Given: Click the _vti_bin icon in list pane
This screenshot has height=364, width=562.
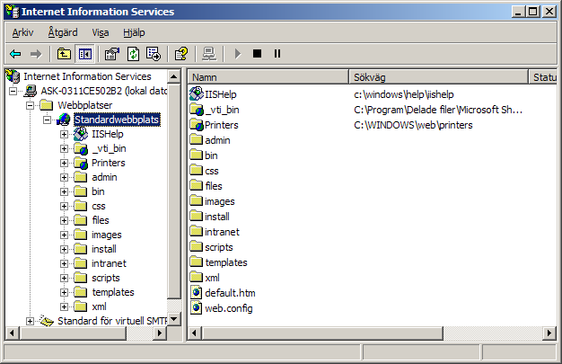Looking at the screenshot, I should click(x=197, y=110).
